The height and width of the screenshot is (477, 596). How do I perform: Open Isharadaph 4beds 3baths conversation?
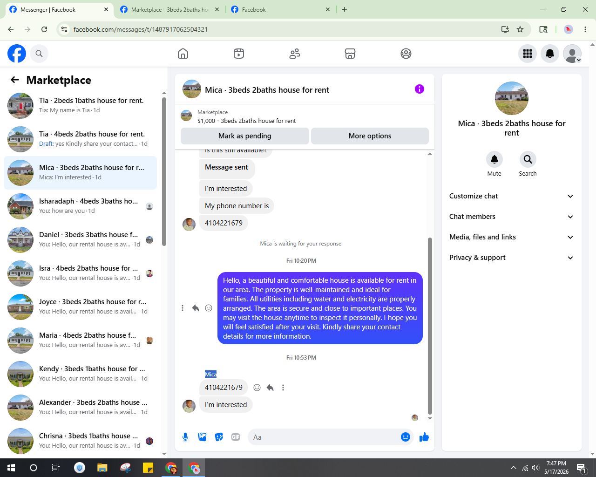tap(80, 206)
